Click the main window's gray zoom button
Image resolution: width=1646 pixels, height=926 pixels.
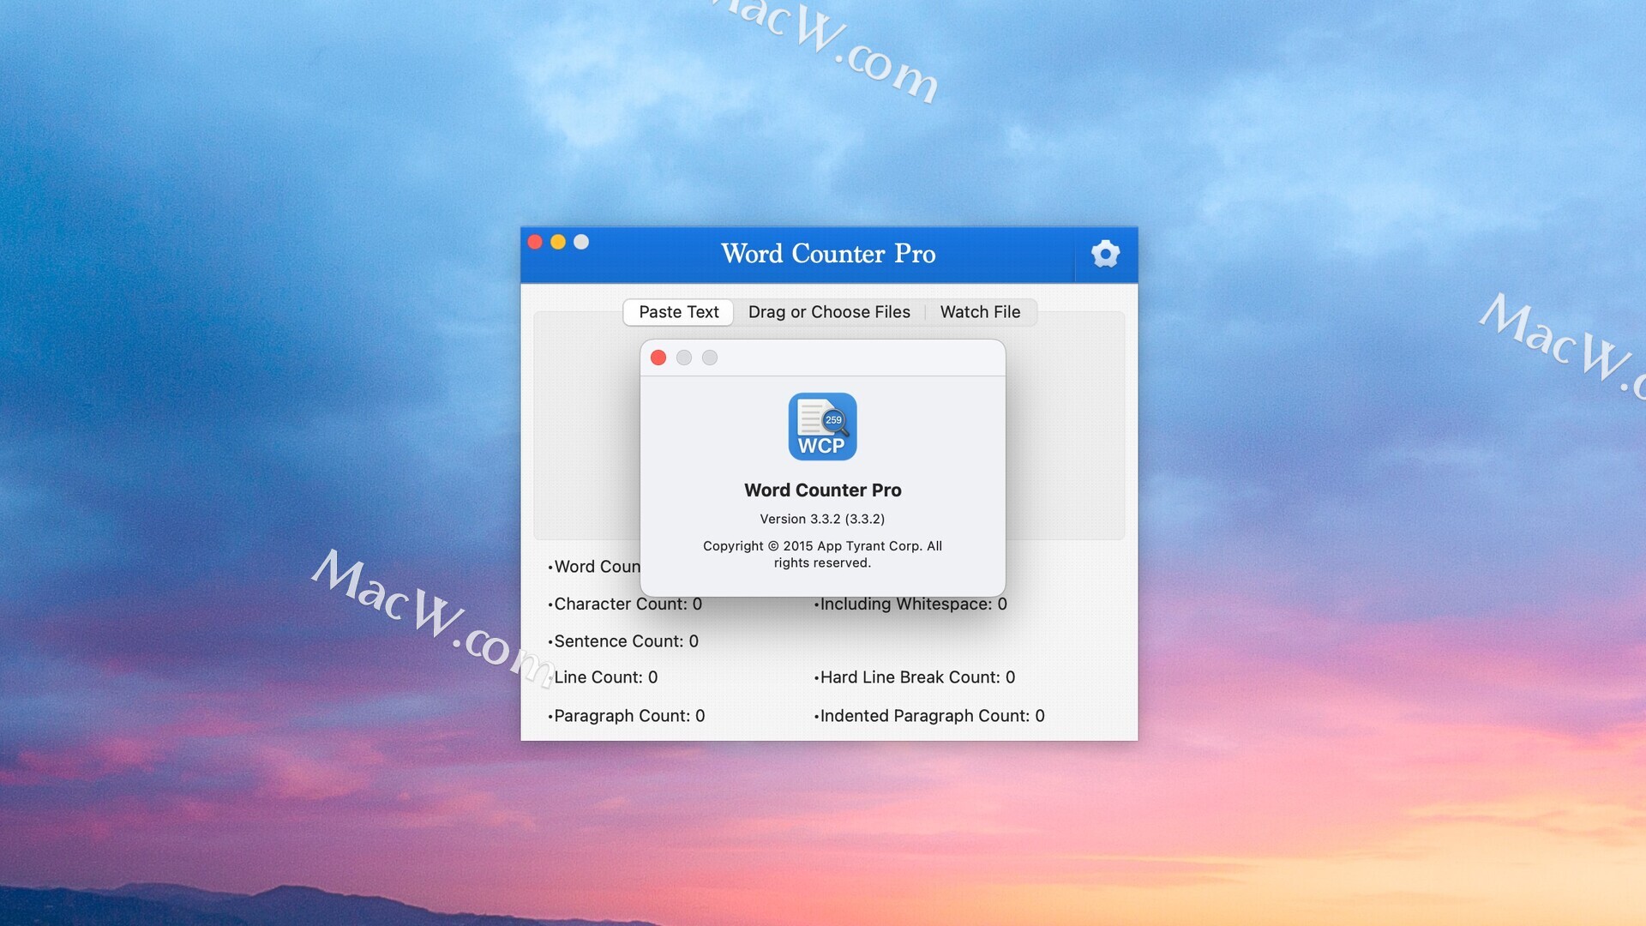click(581, 242)
